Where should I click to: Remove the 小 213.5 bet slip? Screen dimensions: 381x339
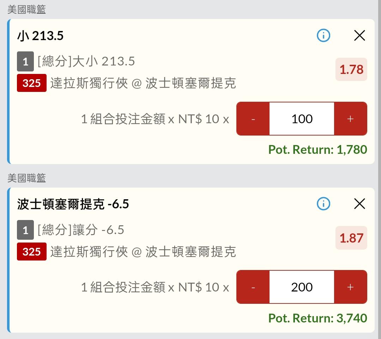click(359, 36)
